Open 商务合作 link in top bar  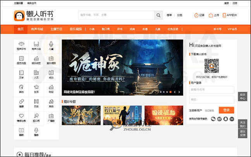(x=32, y=3)
